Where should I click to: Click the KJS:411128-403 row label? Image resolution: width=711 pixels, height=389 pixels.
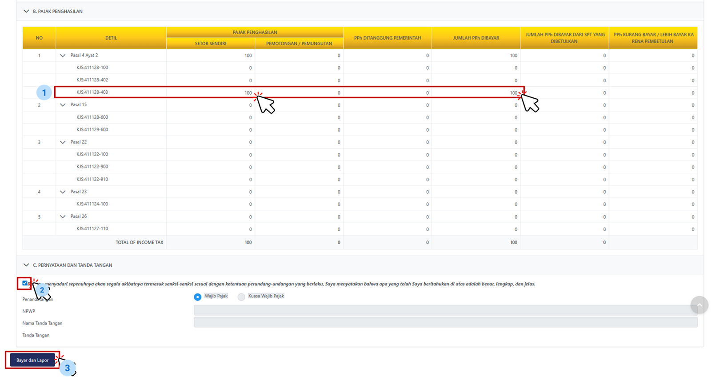(x=92, y=92)
